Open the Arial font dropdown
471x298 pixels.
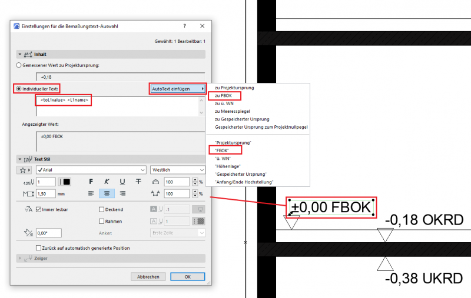coord(90,170)
